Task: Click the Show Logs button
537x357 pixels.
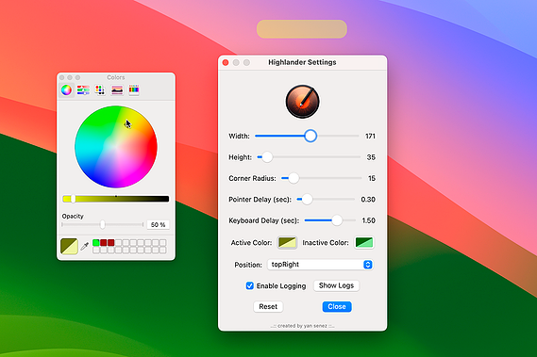Action: coord(336,285)
